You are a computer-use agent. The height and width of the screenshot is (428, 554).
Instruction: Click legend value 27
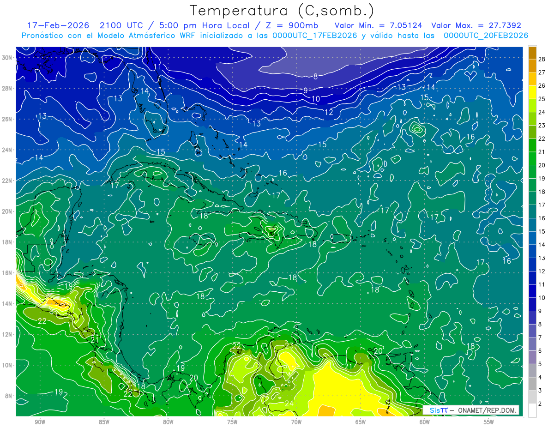click(x=542, y=72)
